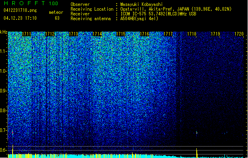This screenshot has height=158, width=248.
Task: Click the 0.8 kHz axis label
Action: click(x=4, y=111)
